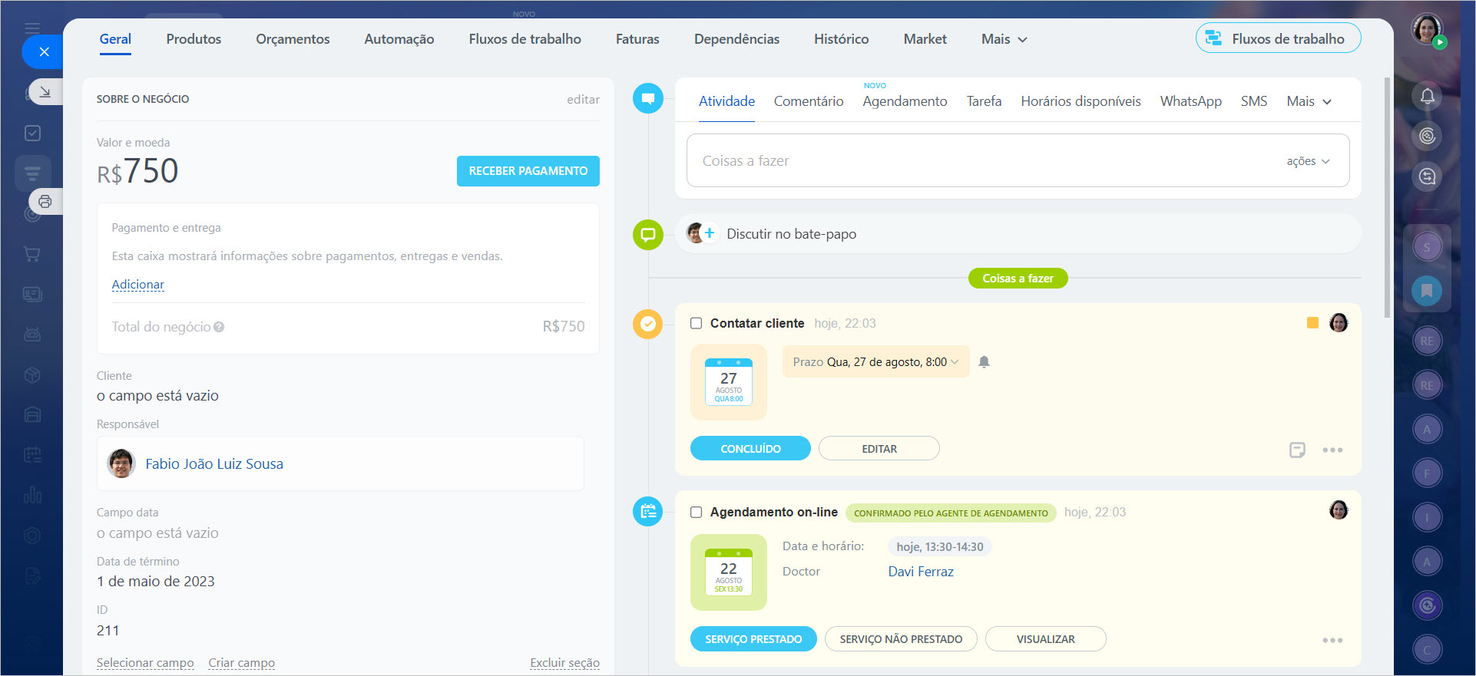Open the Davi Ferraz doctor link

click(921, 572)
